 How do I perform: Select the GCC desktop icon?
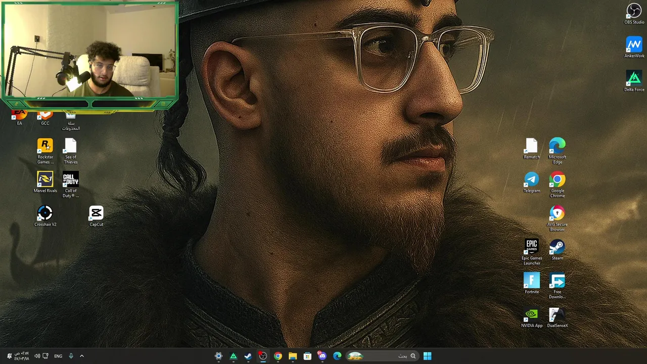(45, 117)
